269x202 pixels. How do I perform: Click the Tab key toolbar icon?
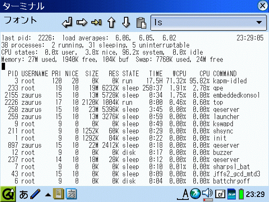pyautogui.click(x=96, y=22)
